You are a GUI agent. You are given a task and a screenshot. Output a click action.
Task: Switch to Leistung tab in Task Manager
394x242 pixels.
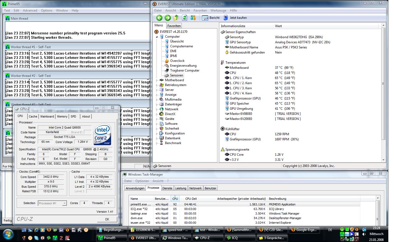pyautogui.click(x=181, y=188)
